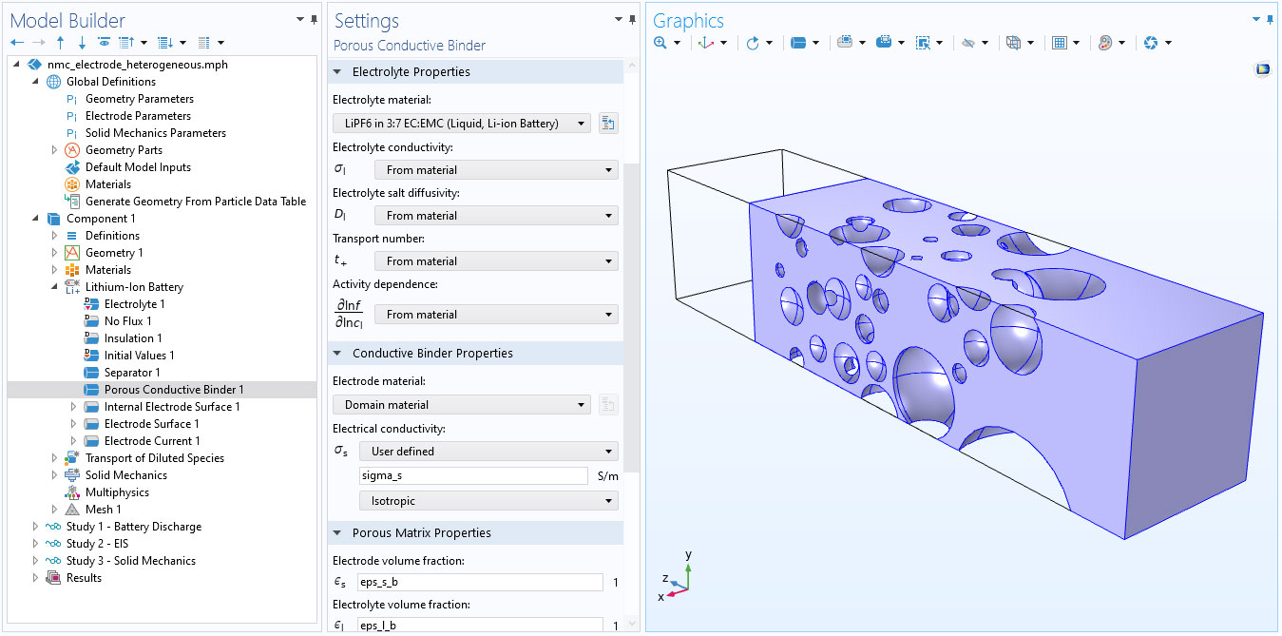
Task: Click the Go to Default View axes icon
Action: (x=705, y=43)
